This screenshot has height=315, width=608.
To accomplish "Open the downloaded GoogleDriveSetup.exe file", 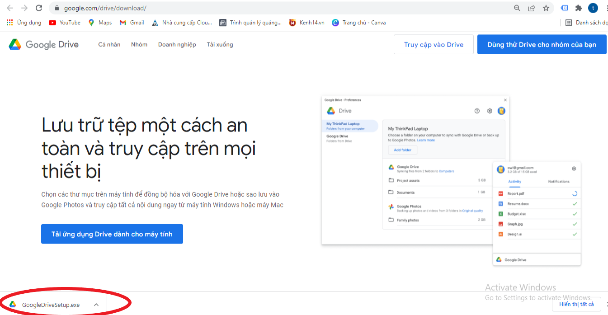I will point(50,304).
